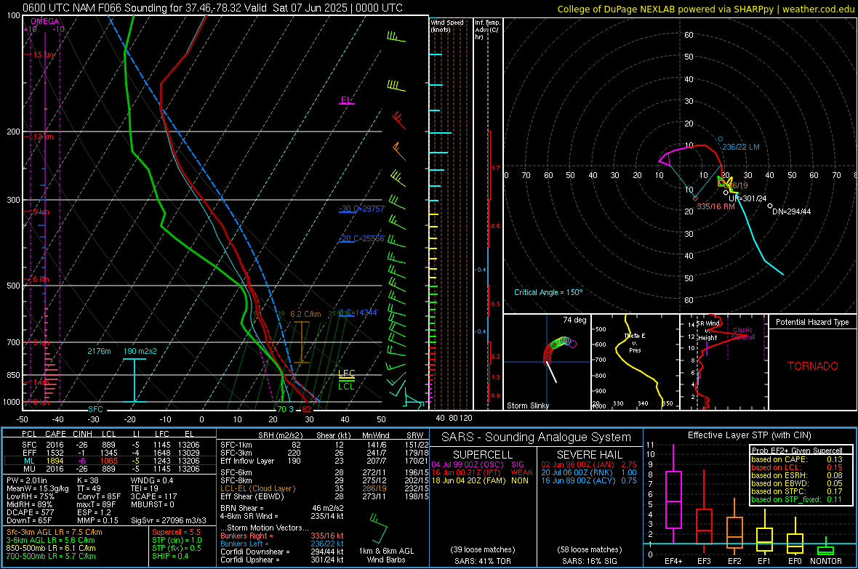Click the DCAPE = 577 value

click(x=30, y=512)
